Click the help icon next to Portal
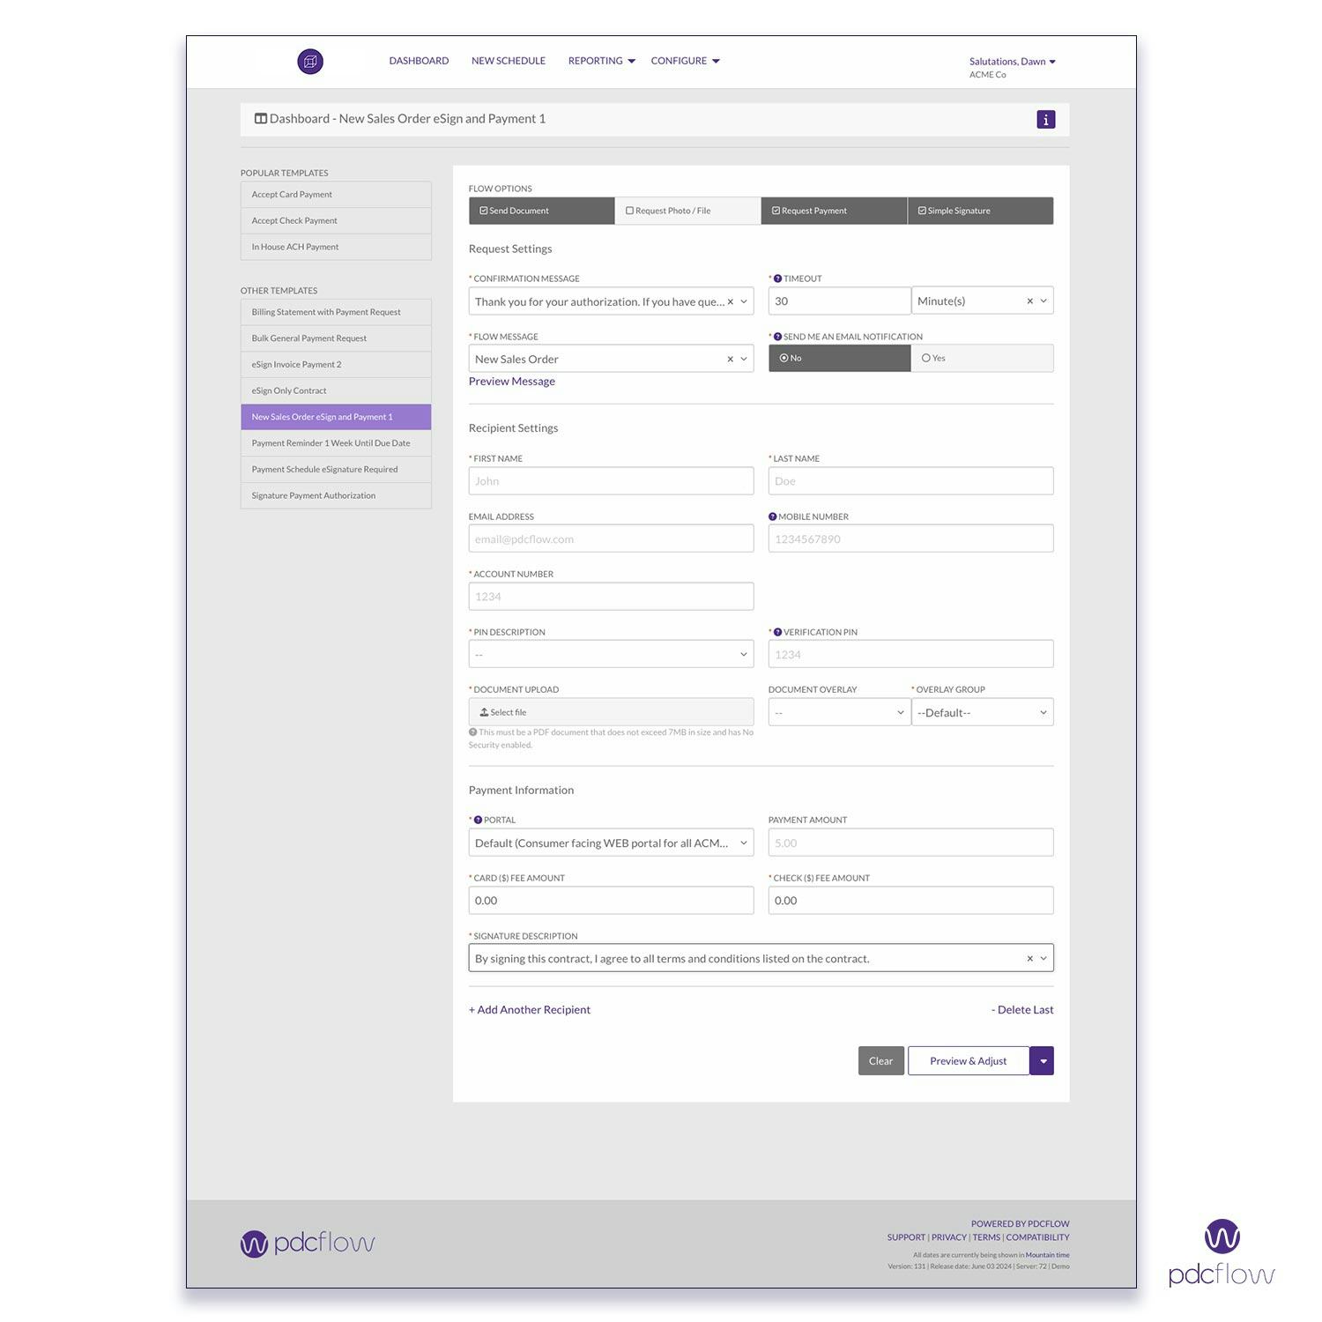This screenshot has height=1322, width=1322. (x=479, y=820)
